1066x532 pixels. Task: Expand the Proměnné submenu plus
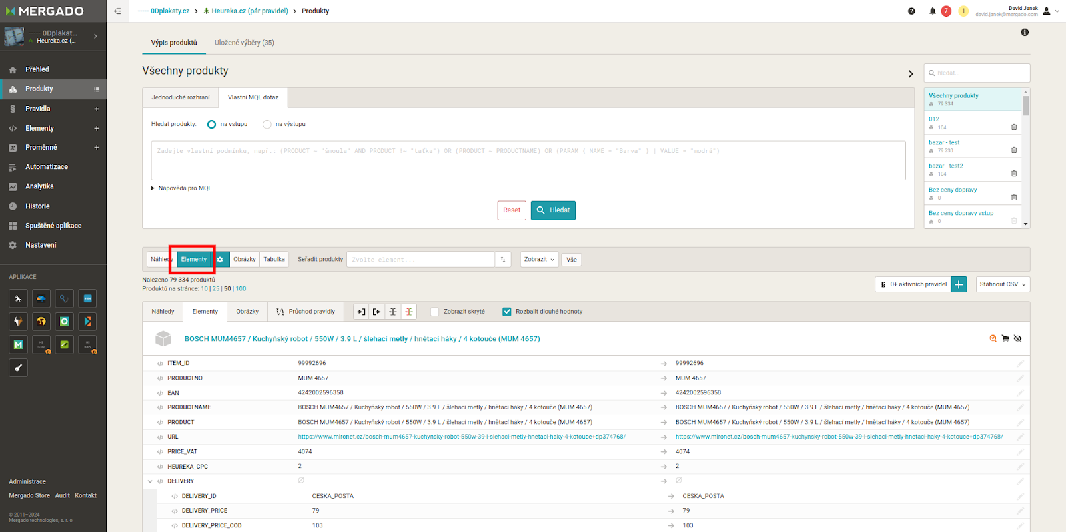pos(96,148)
